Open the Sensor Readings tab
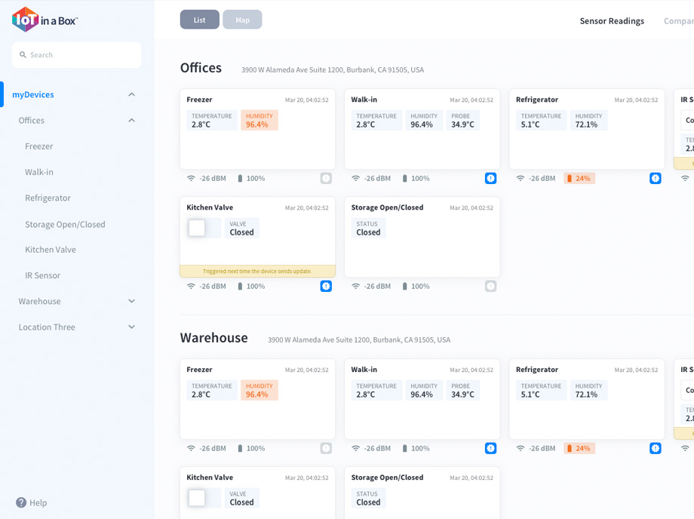Screen dimensions: 694x519 [612, 21]
